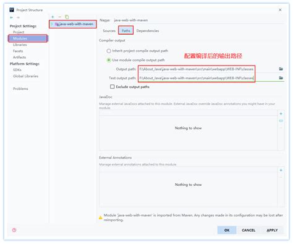Open help question mark icon
293x244 pixels.
14,230
